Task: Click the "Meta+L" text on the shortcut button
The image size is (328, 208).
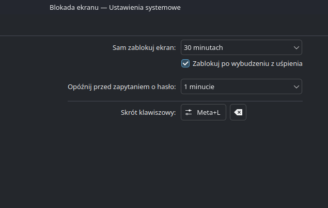Action: pyautogui.click(x=209, y=112)
